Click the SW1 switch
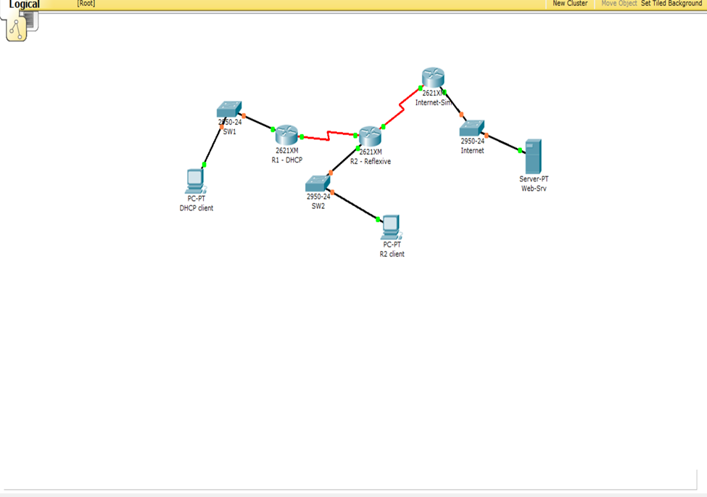The image size is (707, 497). click(228, 110)
